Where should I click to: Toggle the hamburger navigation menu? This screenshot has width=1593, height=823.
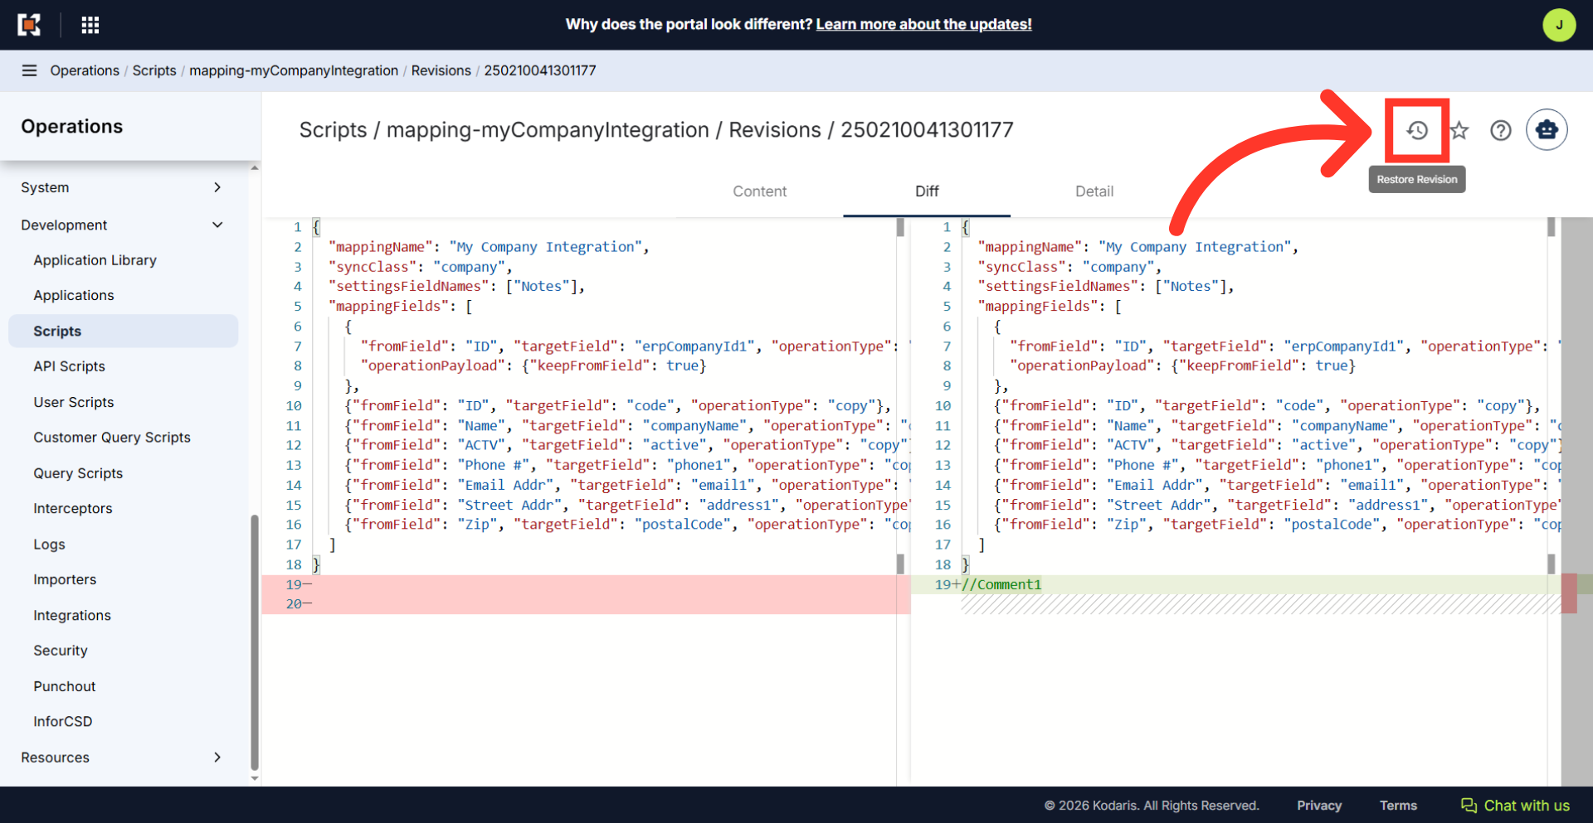[29, 70]
